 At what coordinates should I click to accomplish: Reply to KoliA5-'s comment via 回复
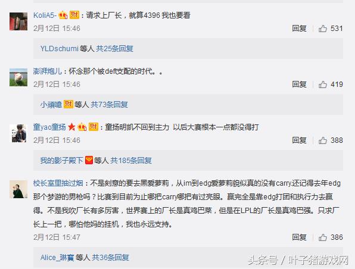(299, 29)
